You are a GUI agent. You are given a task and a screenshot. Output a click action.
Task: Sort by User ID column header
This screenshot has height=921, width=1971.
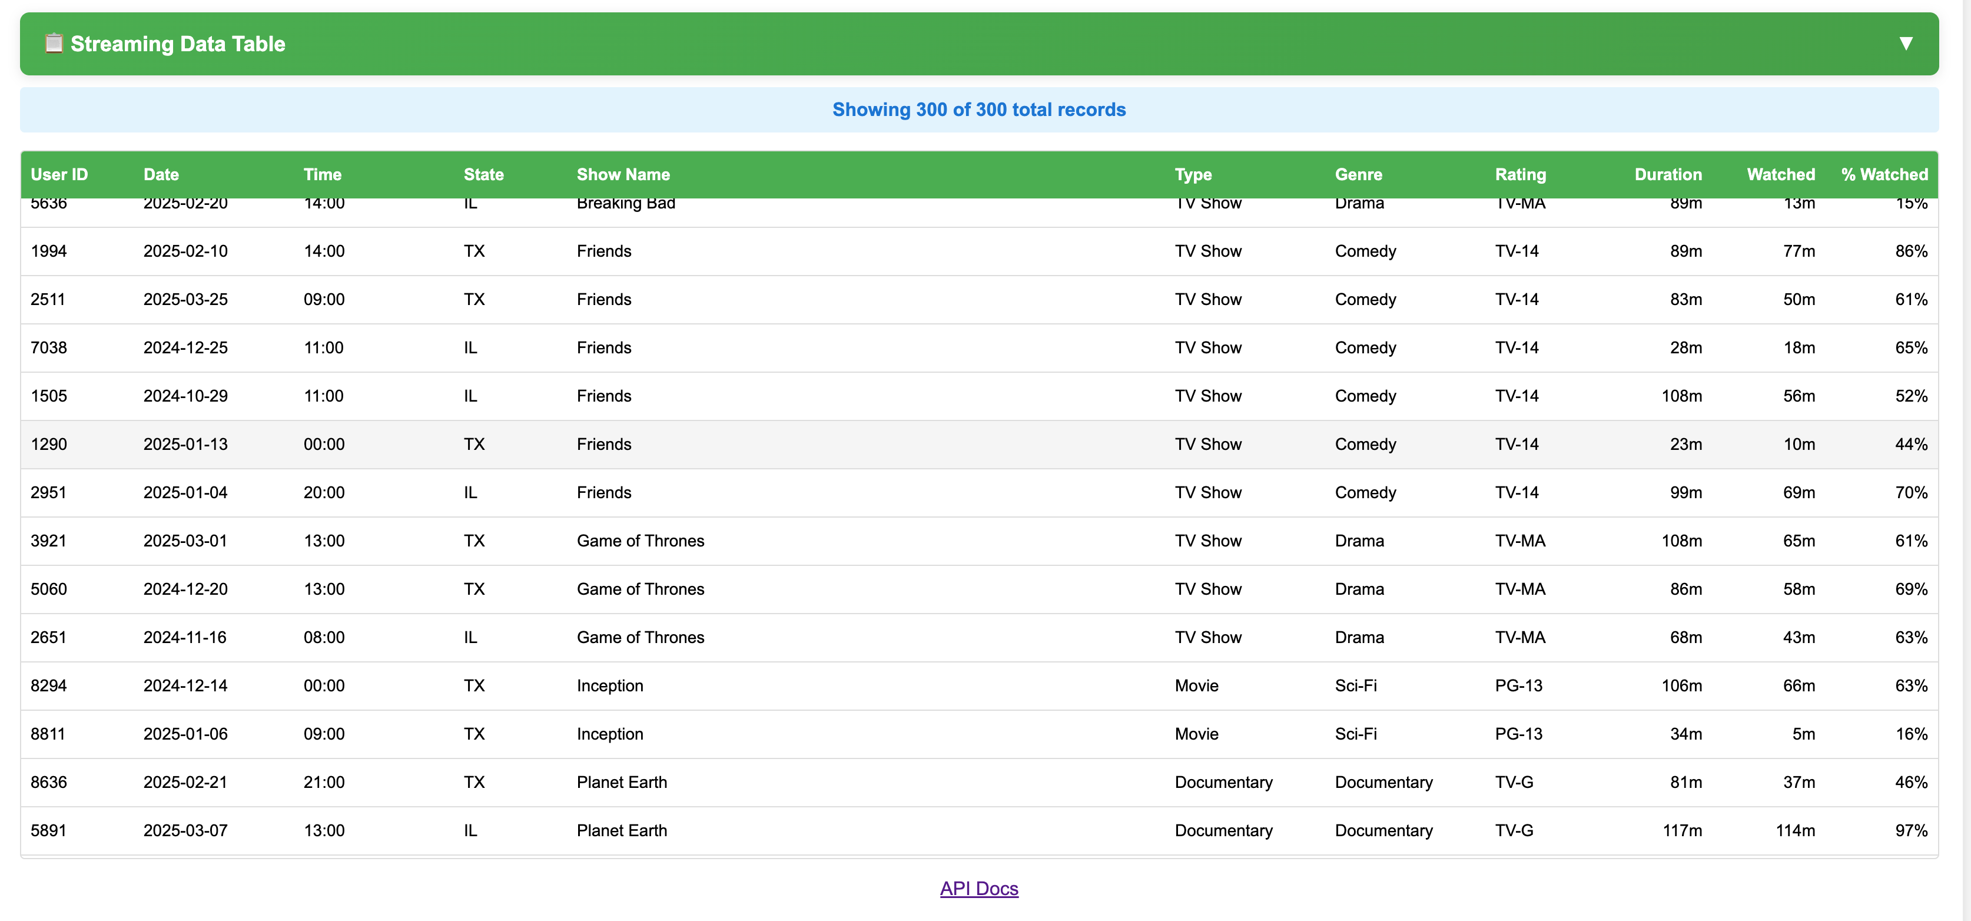point(59,174)
